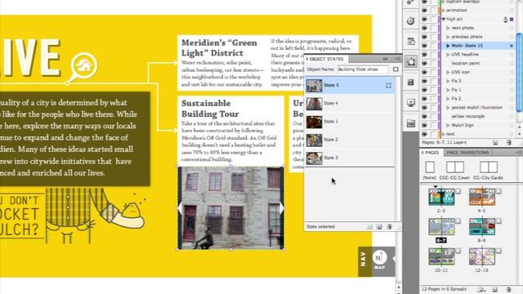Click the Pages panel delete page trash icon
This screenshot has height=294, width=523.
click(508, 289)
